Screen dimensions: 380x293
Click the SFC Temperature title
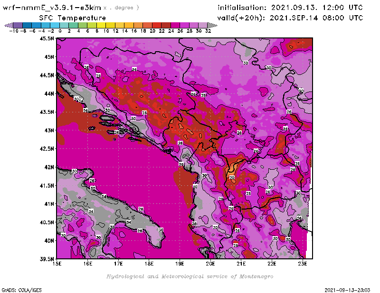(x=72, y=18)
